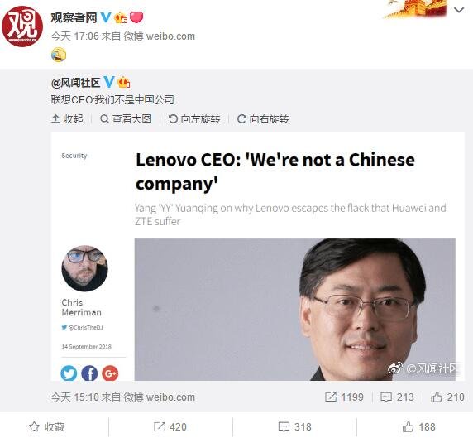Open the 1199 reposts on original post

[344, 397]
